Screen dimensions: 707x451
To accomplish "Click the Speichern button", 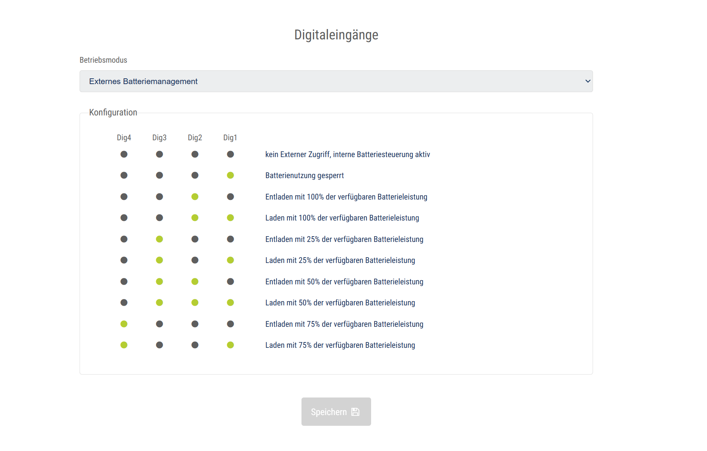I will click(336, 412).
